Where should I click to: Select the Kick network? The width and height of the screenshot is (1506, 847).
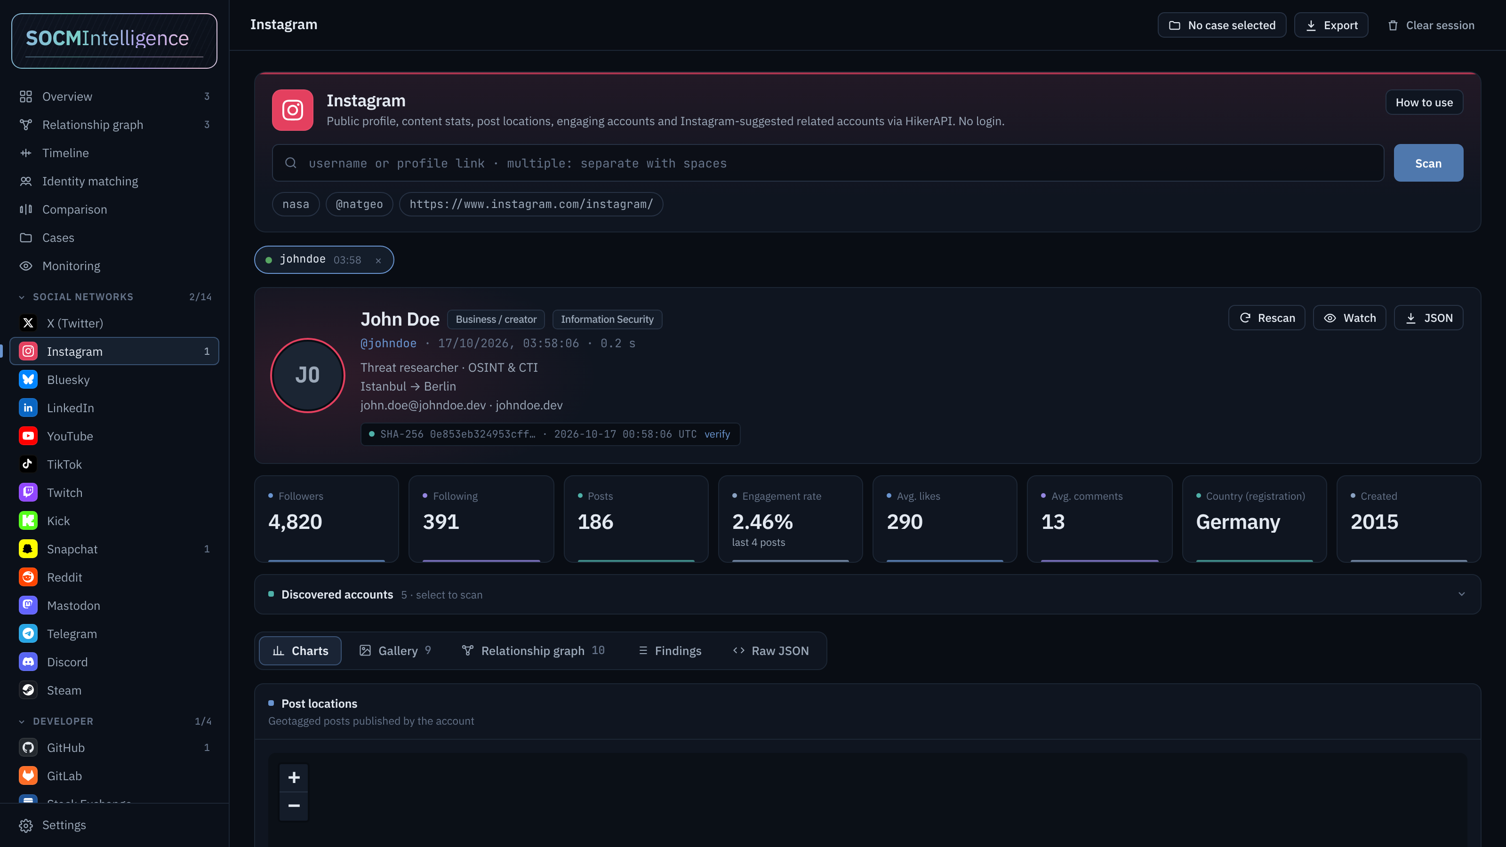pos(114,521)
